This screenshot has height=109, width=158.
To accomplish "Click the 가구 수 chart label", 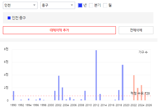I will [x=143, y=52].
